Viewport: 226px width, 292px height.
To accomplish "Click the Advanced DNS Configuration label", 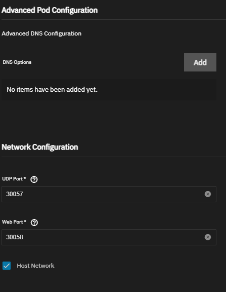I will [41, 33].
